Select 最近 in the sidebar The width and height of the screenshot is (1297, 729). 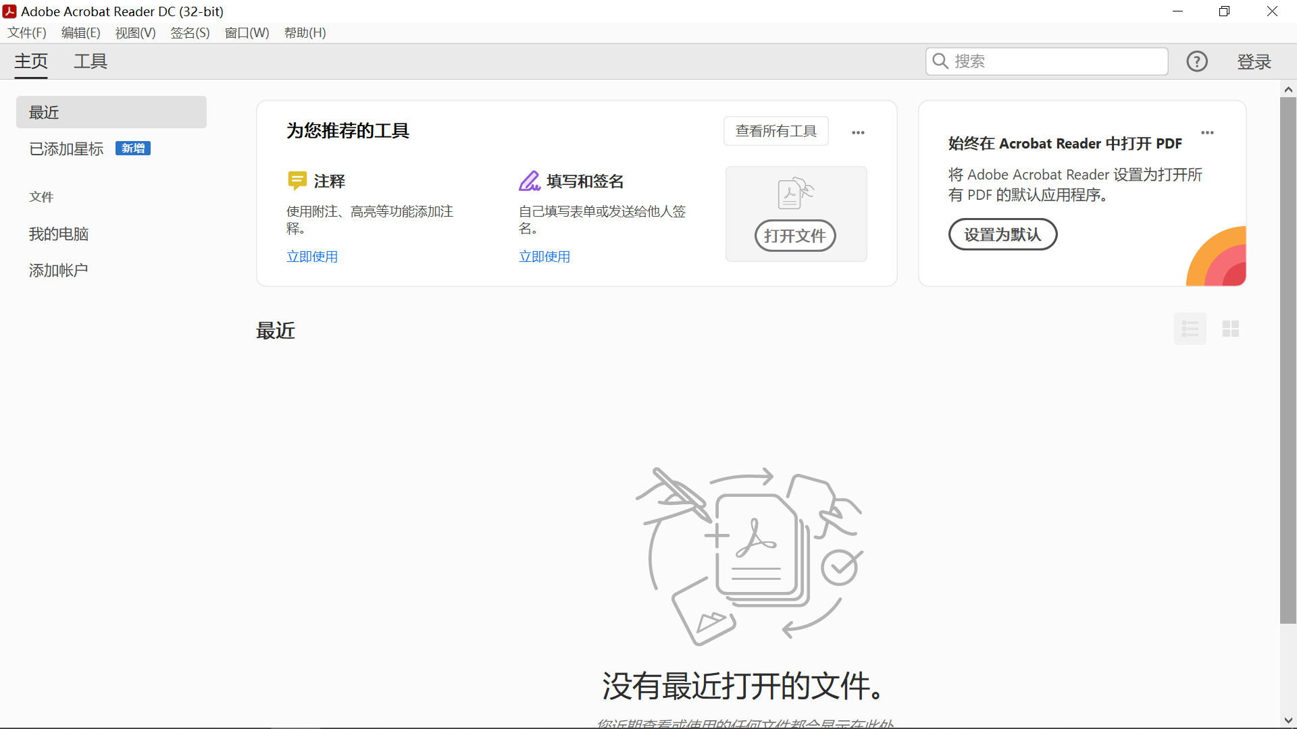click(x=111, y=112)
